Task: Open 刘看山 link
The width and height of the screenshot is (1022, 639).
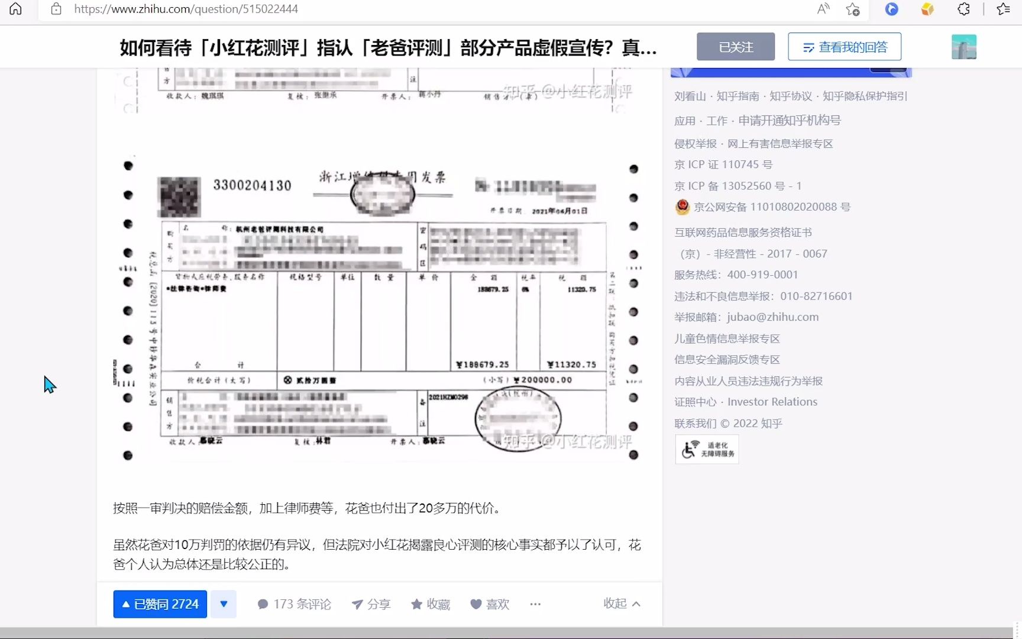Action: 690,96
